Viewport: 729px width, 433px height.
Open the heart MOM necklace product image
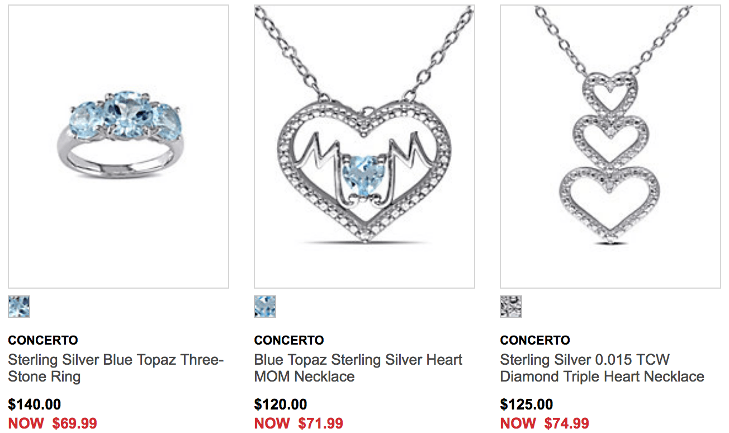coord(365,147)
